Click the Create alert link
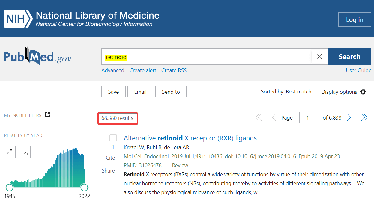This screenshot has height=204, width=374. [143, 70]
